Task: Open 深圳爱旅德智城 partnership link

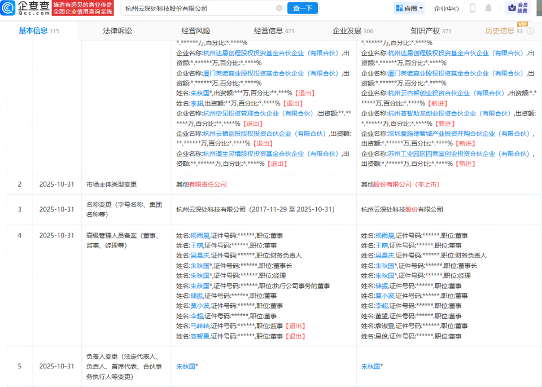Action: pyautogui.click(x=440, y=134)
